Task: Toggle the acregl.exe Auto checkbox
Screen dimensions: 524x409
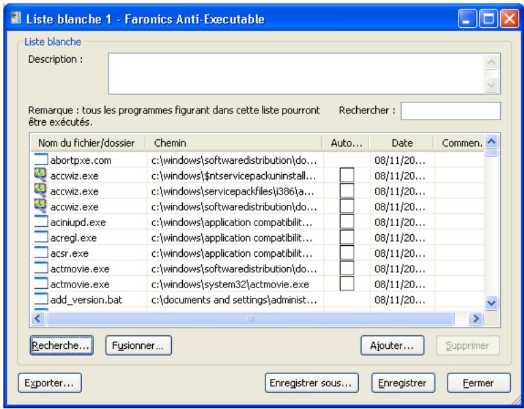Action: (347, 237)
